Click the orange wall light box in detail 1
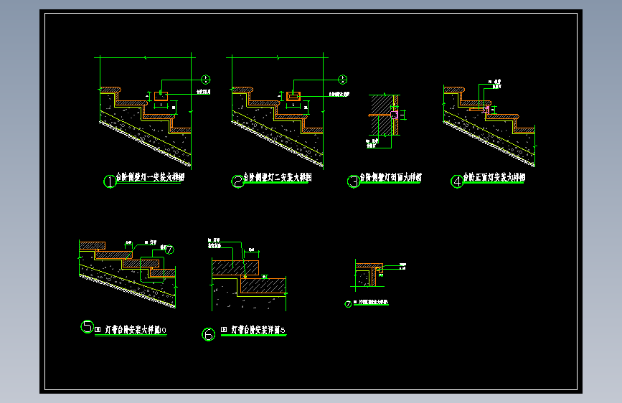Image resolution: width=622 pixels, height=403 pixels. 161,96
